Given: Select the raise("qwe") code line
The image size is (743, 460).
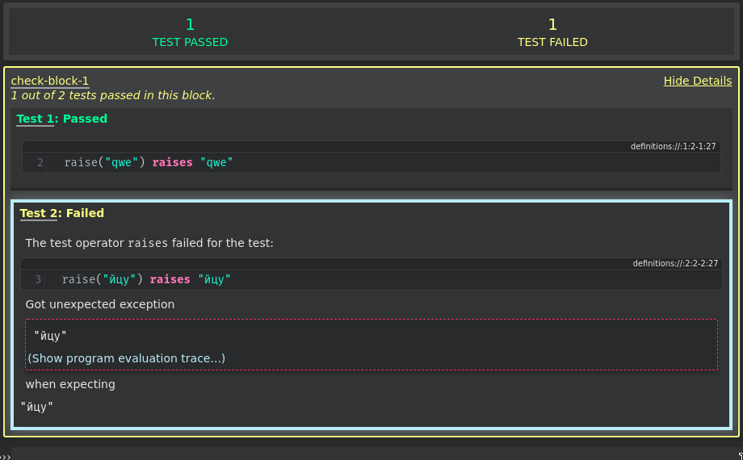Looking at the screenshot, I should 371,162.
